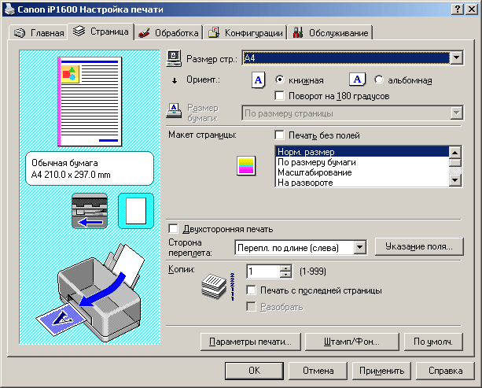Open the Размер стр. A4 dropdown
Viewport: 482px width, 388px height.
[457, 57]
